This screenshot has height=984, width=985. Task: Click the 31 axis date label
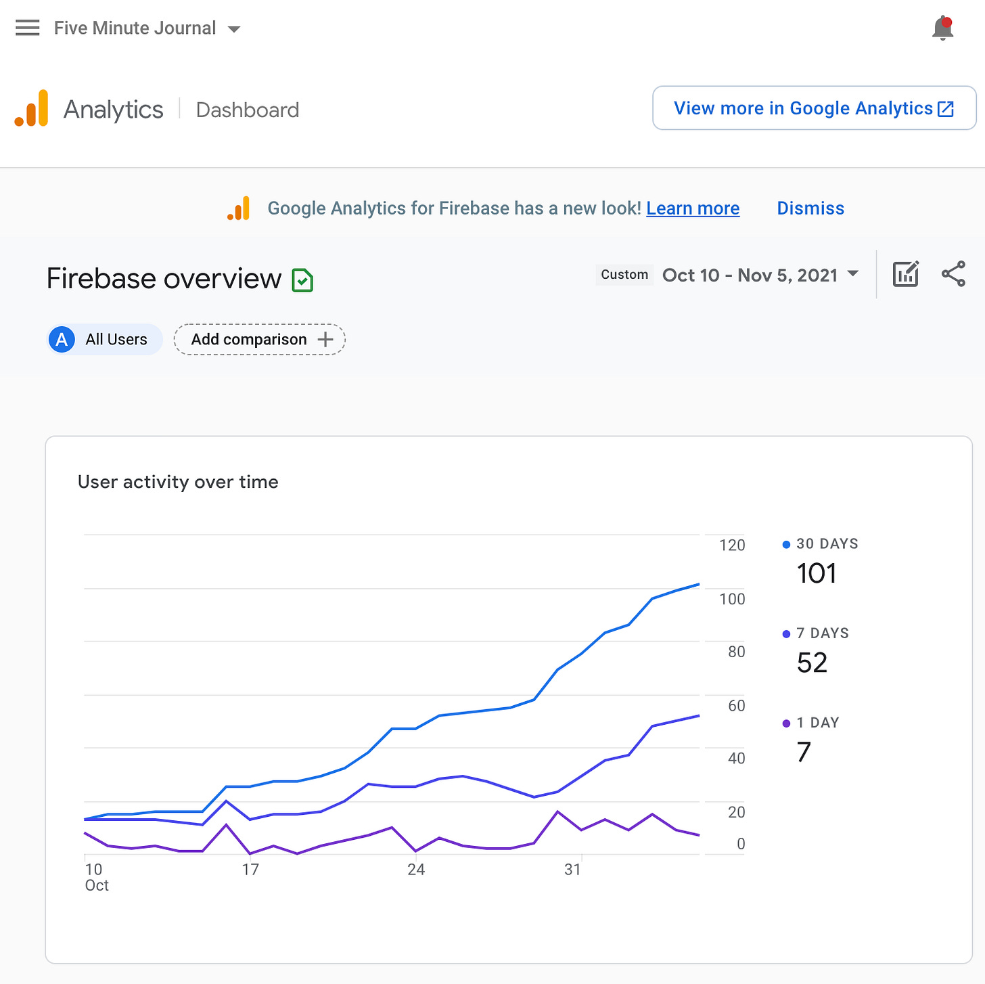tap(573, 870)
